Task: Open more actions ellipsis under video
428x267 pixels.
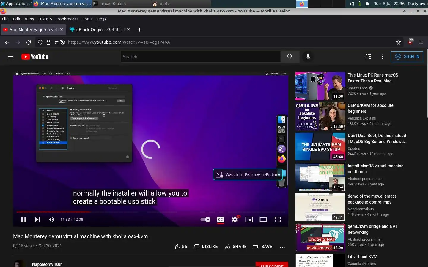Action: click(x=282, y=247)
